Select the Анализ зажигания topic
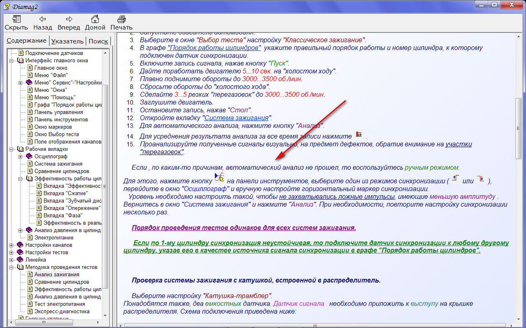526x328 pixels. (x=57, y=275)
